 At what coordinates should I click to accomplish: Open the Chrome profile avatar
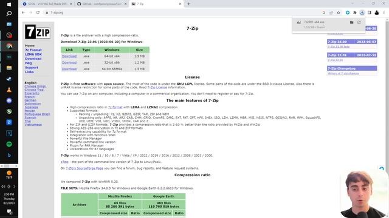(377, 13)
